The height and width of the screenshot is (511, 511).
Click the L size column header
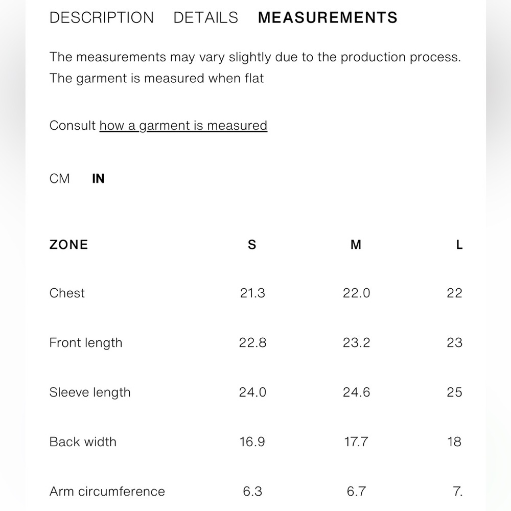point(459,245)
